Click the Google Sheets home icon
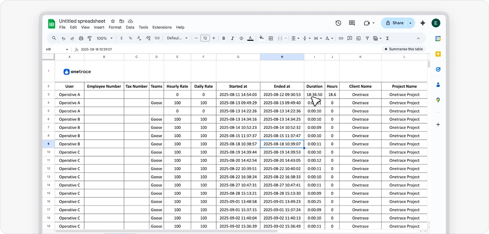 click(52, 24)
